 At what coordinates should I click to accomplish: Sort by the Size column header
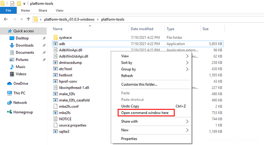[206, 29]
